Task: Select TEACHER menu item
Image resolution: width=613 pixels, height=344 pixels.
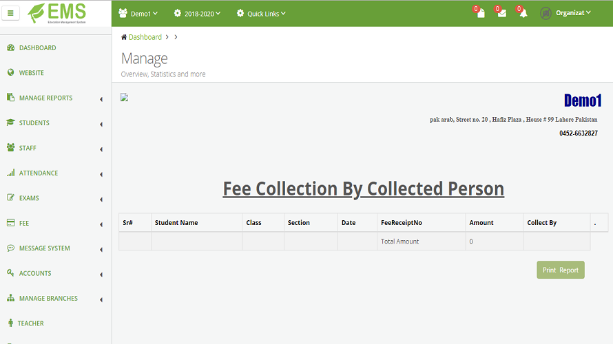Action: click(30, 323)
